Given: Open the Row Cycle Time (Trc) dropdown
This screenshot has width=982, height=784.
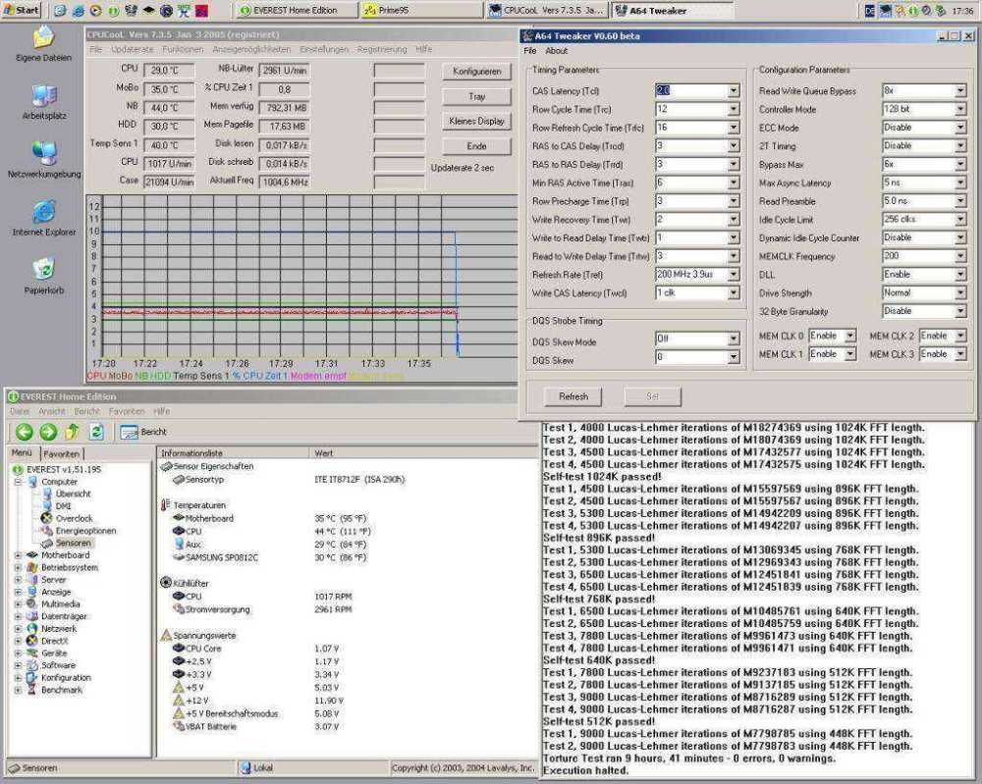Looking at the screenshot, I should [734, 109].
